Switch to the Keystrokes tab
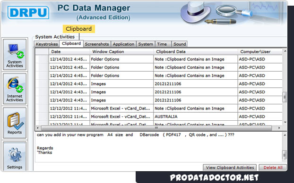Image resolution: width=294 pixels, height=183 pixels. coord(47,44)
